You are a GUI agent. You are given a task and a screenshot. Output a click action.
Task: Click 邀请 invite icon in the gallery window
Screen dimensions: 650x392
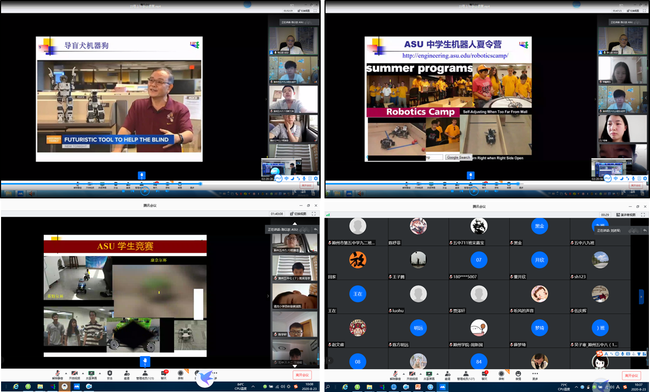[x=447, y=375]
